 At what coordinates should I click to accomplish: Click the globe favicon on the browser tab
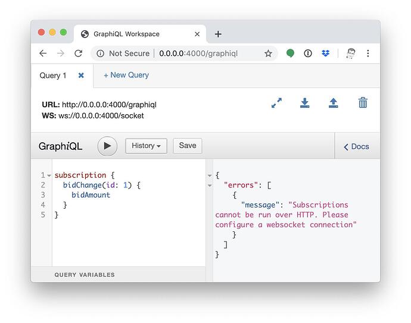point(85,34)
